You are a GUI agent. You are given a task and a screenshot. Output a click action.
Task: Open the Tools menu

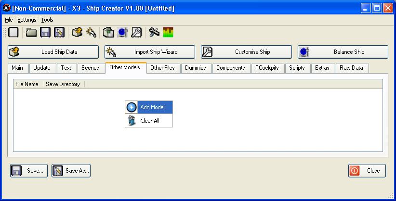click(x=47, y=20)
